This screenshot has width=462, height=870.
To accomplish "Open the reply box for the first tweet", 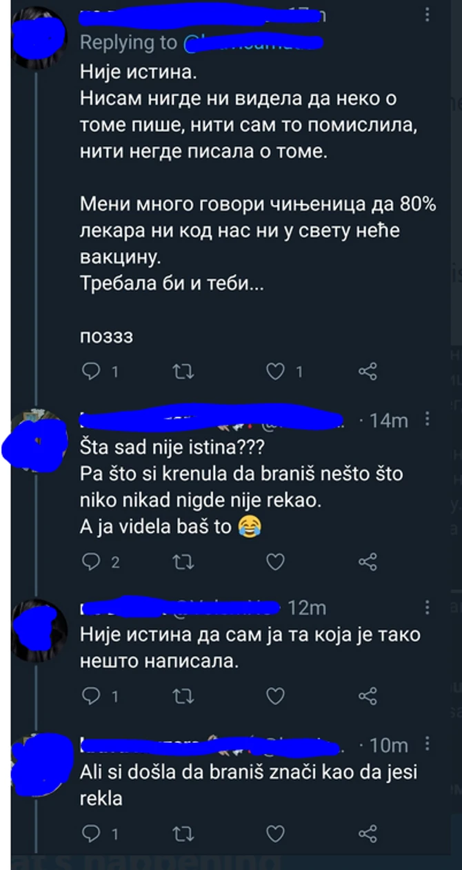I will pyautogui.click(x=93, y=371).
